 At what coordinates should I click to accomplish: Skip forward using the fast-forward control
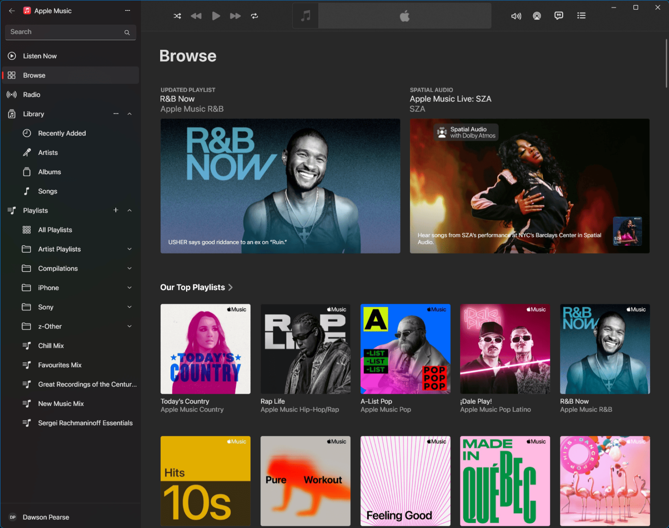click(x=235, y=16)
